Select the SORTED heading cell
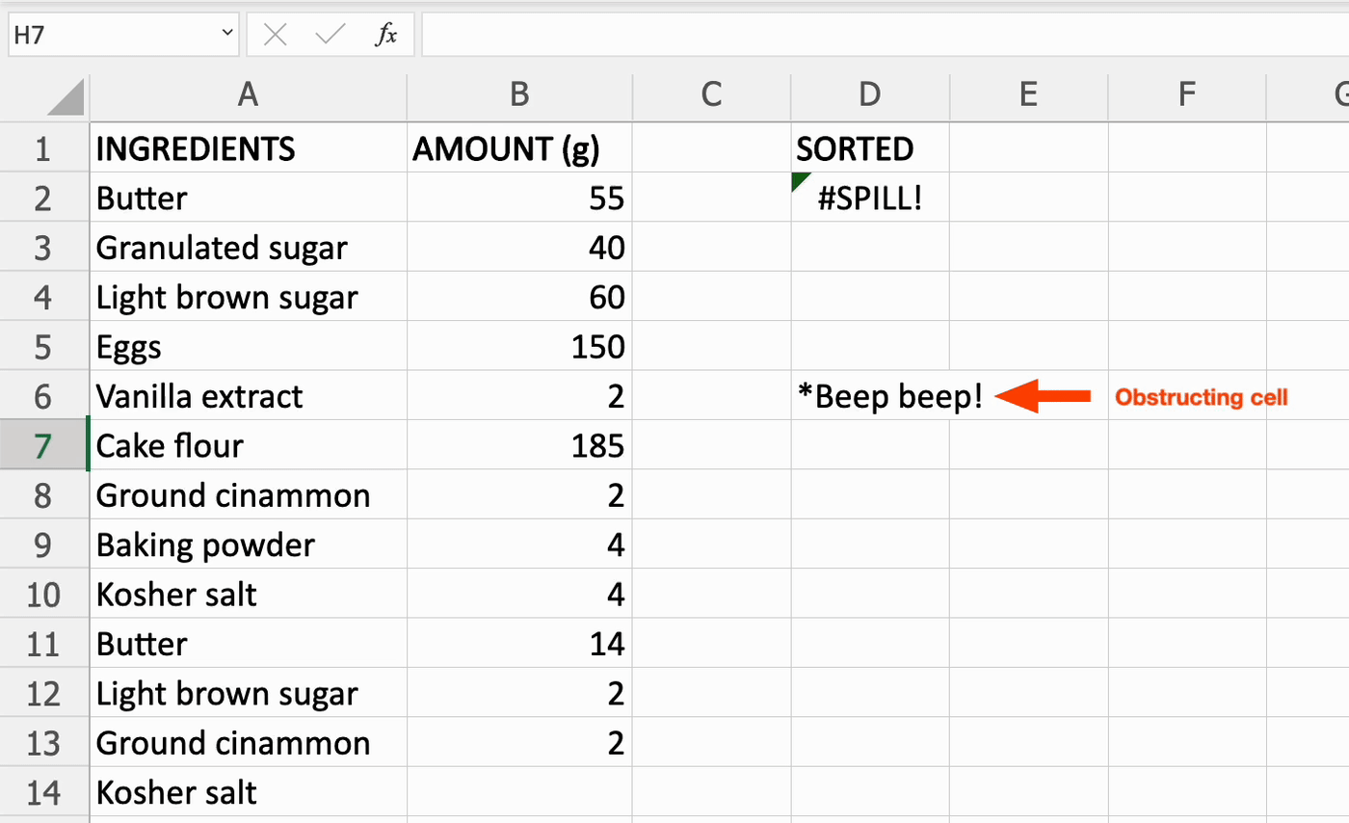 pos(869,148)
